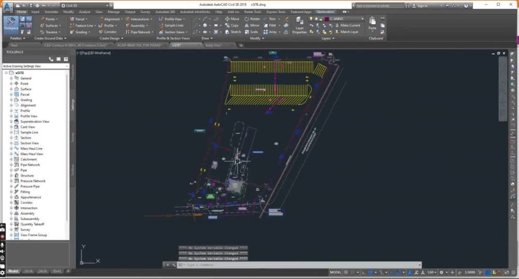The height and width of the screenshot is (279, 519).
Task: Toggle layer on/off lightbulb for C-ANNO
Action: point(311,19)
